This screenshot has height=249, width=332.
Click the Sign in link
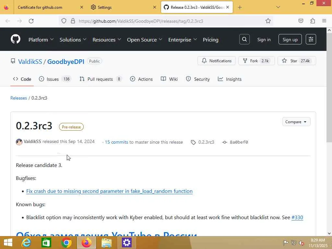264,40
